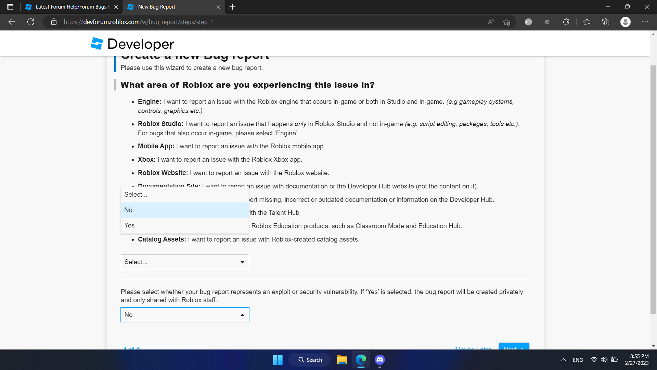This screenshot has width=657, height=370.
Task: Choose 'No' option in dropdown list
Action: coord(184,210)
